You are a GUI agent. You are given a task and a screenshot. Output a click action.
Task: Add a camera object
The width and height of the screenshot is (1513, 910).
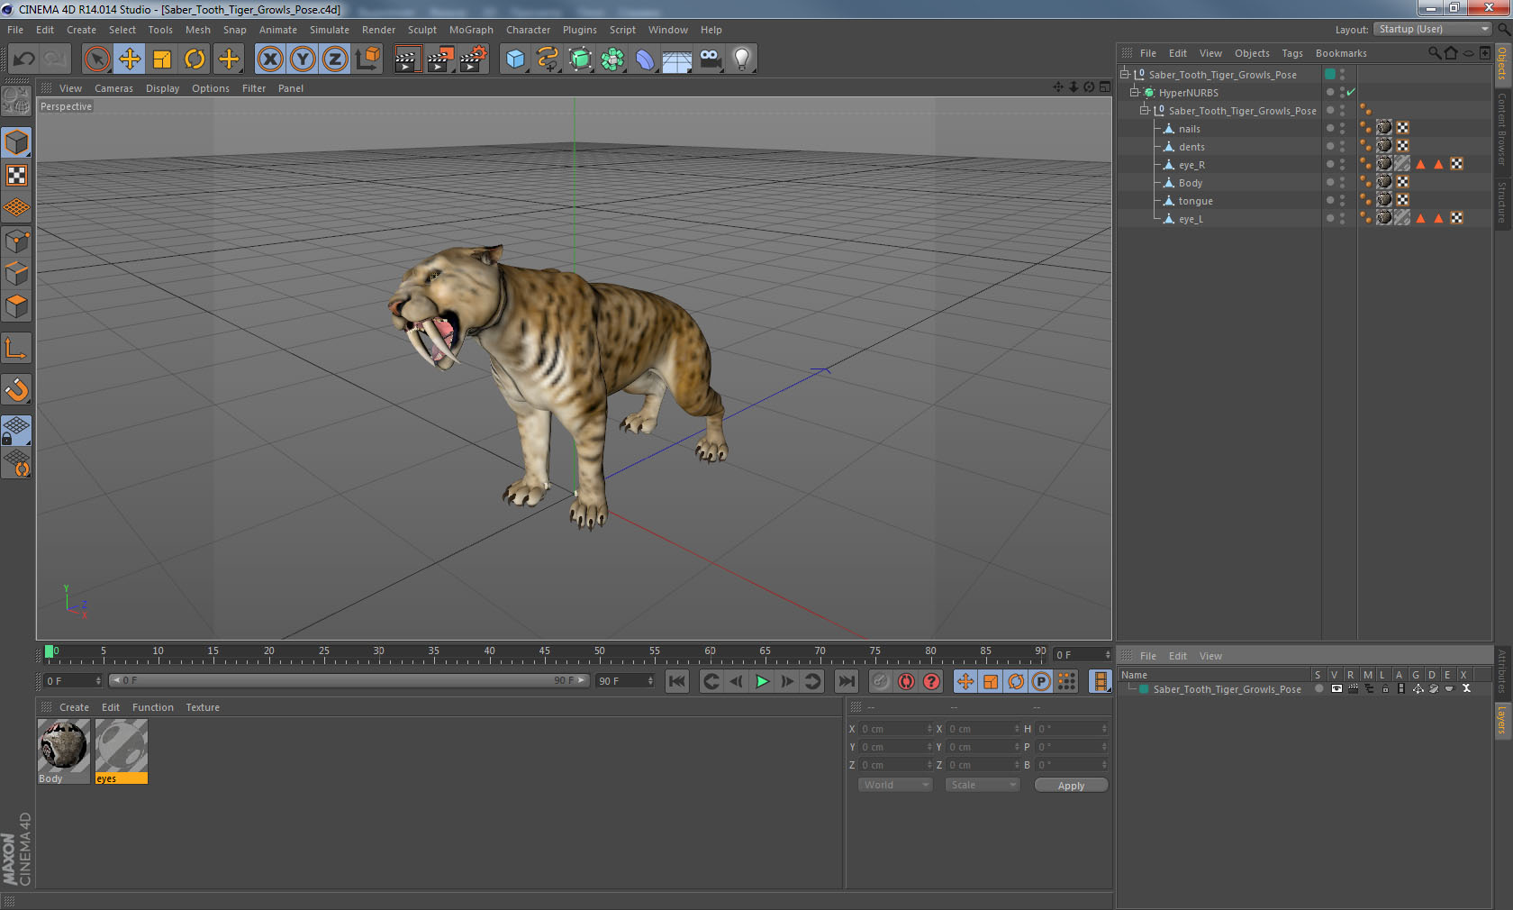(710, 59)
